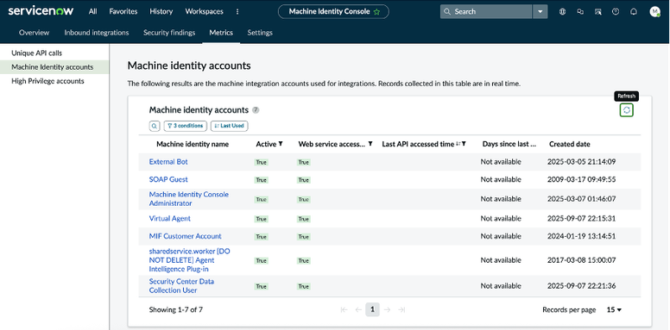Open the Virtual Agent record link
This screenshot has height=330, width=670.
[169, 218]
